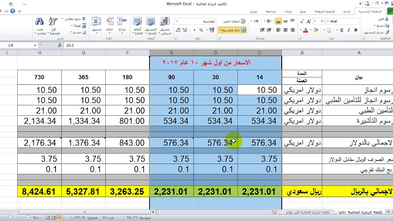Decrease font size with small A
Image resolution: width=393 pixels, height=221 pixels.
(x=302, y=21)
